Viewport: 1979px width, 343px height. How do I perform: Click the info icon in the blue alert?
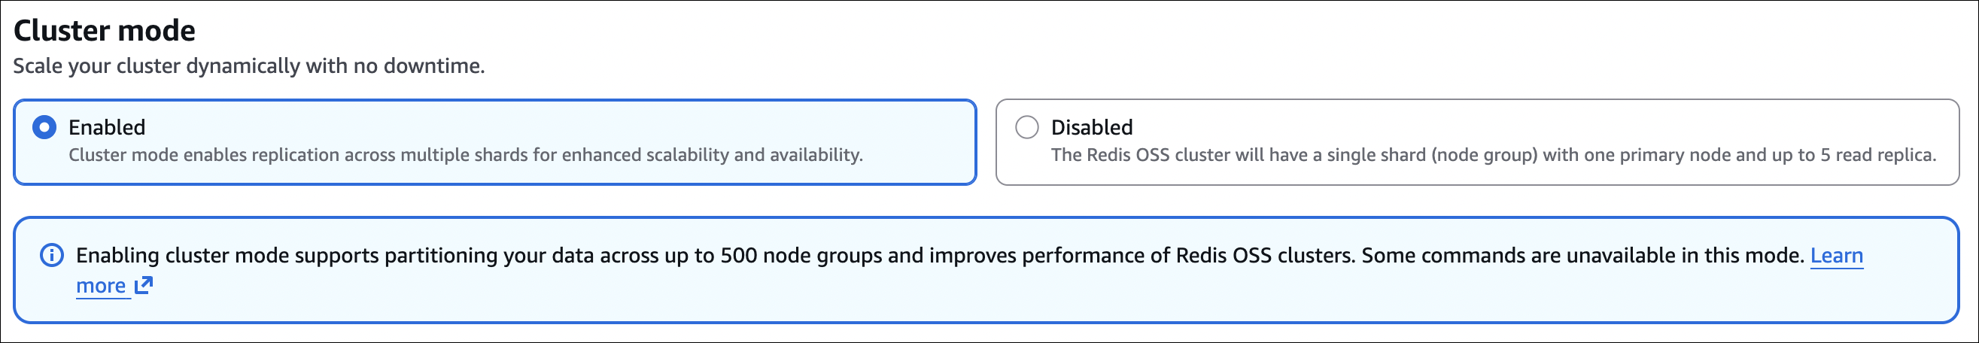point(51,256)
